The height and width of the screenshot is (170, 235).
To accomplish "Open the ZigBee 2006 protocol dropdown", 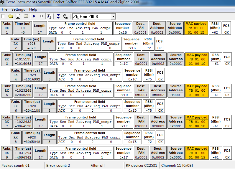I will click(x=114, y=16).
